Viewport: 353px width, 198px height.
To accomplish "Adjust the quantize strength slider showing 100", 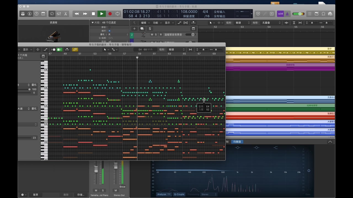I will point(29,89).
